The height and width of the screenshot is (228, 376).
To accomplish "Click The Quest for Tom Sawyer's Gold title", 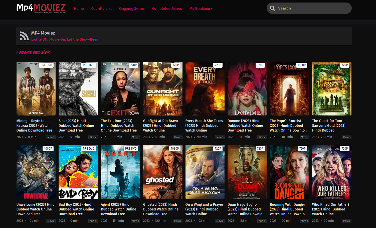I will (329, 126).
